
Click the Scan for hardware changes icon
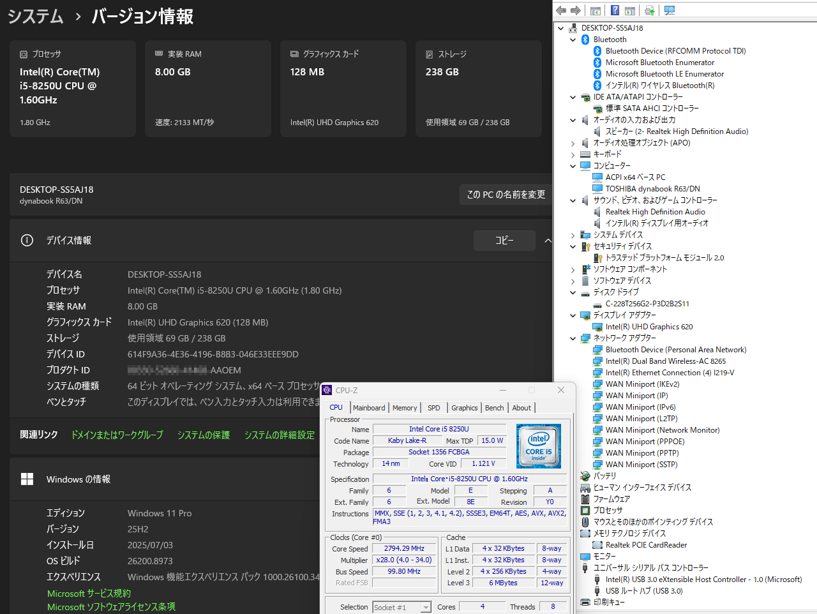670,10
